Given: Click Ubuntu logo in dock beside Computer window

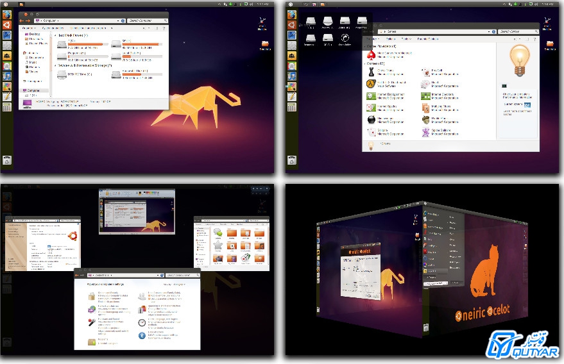Looking at the screenshot, I should point(7,25).
